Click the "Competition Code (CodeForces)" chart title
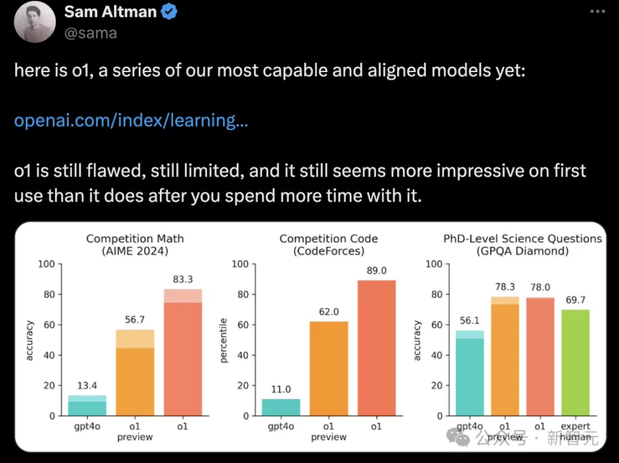This screenshot has height=463, width=619. coord(328,245)
